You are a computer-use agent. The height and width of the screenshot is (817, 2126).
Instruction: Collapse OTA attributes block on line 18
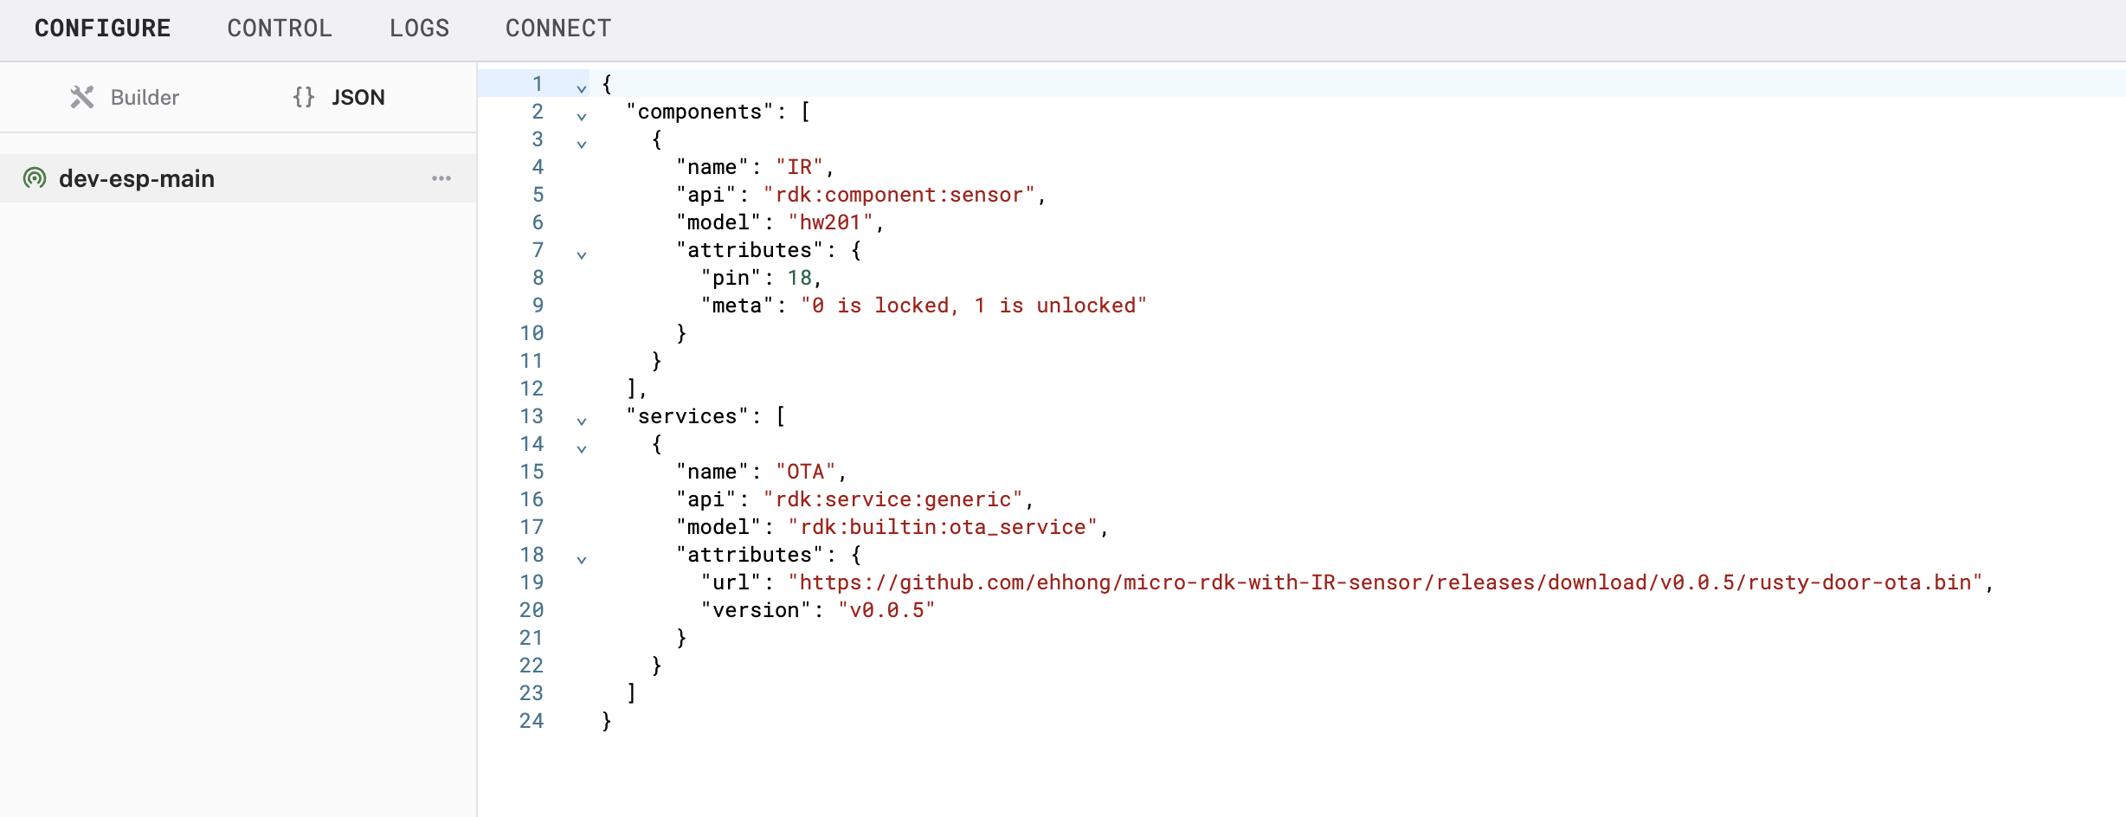(x=582, y=559)
